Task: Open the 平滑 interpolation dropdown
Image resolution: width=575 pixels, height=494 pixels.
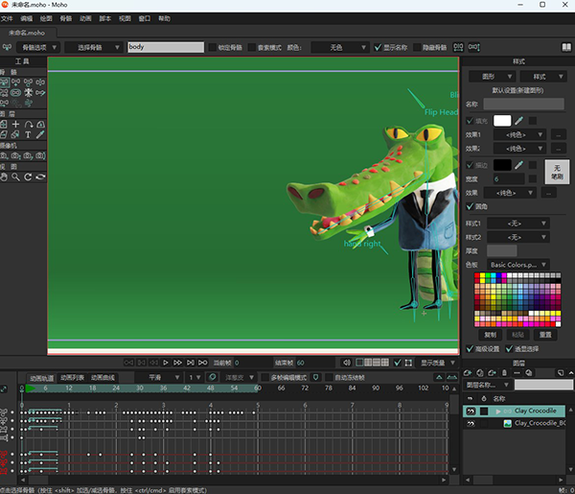Action: click(159, 377)
